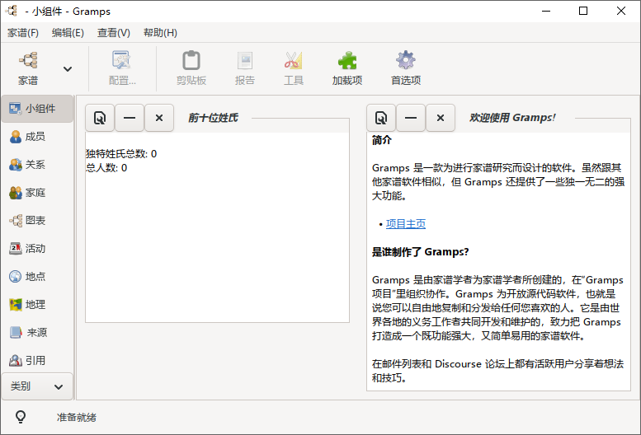This screenshot has width=641, height=435.
Task: Open the 工具 tools icon
Action: click(294, 68)
